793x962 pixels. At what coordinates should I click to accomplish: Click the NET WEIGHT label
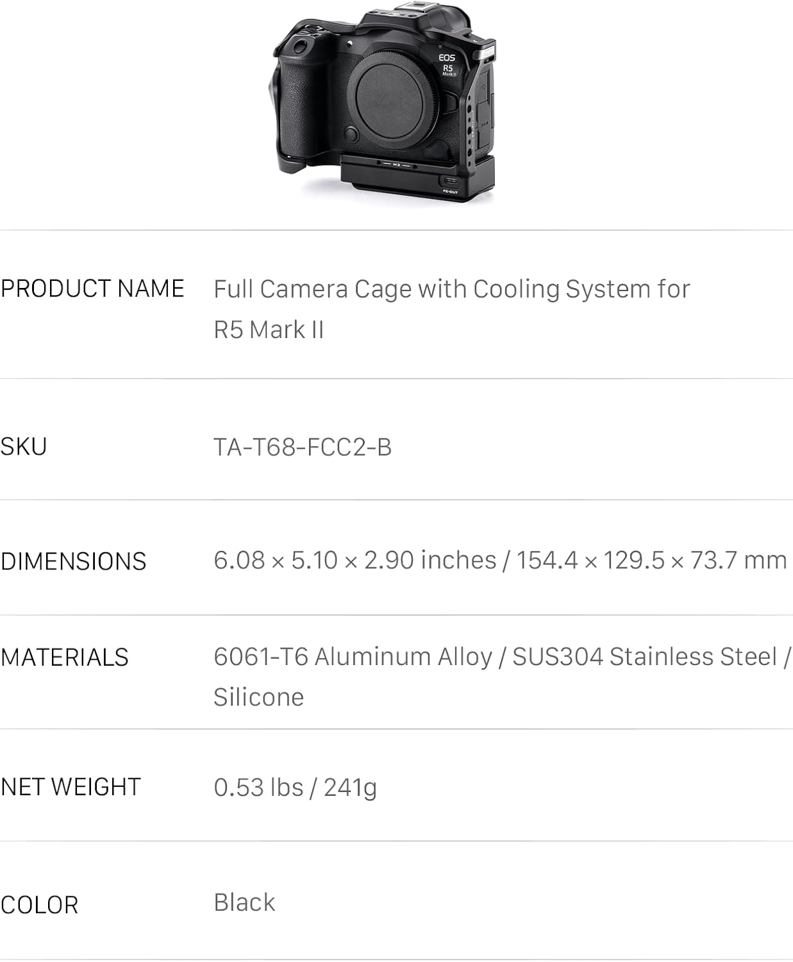click(71, 787)
